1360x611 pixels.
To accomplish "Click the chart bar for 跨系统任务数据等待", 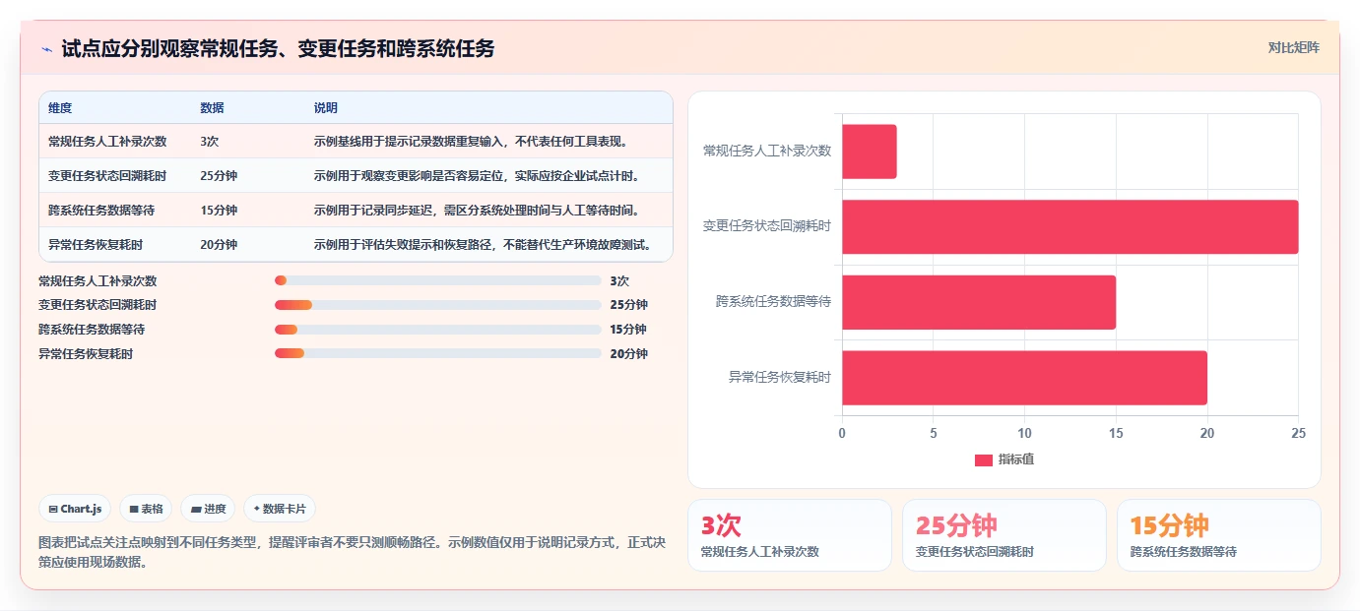I will coord(979,302).
